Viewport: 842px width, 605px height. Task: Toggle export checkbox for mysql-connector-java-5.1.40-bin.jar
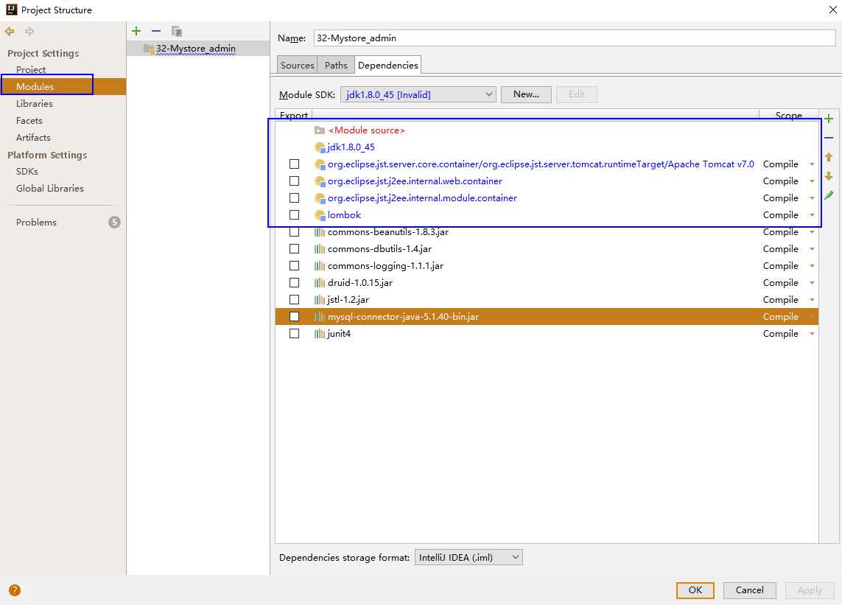294,316
